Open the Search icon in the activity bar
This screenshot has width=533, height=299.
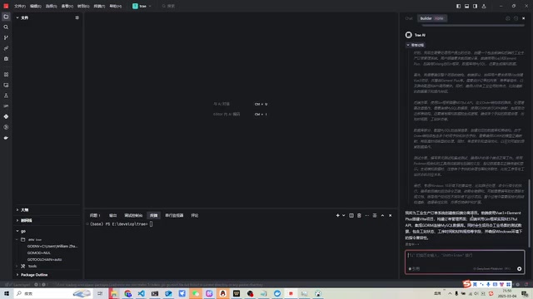[6, 27]
